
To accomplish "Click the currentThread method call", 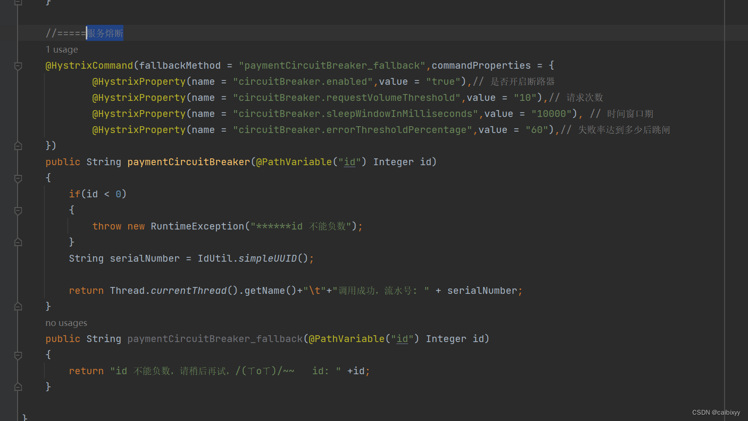I will (189, 290).
